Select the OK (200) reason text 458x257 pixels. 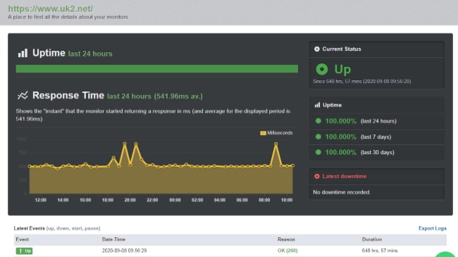(287, 251)
